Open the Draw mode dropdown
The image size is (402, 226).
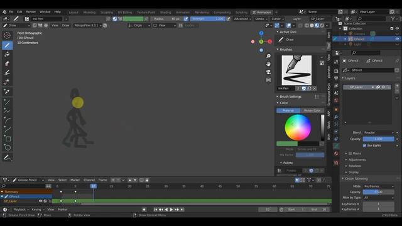16,25
